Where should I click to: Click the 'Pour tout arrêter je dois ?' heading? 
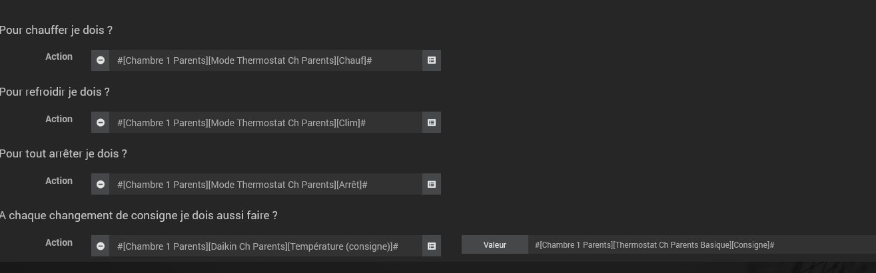(x=63, y=154)
